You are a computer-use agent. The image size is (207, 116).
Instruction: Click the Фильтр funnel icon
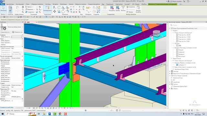[123, 9]
